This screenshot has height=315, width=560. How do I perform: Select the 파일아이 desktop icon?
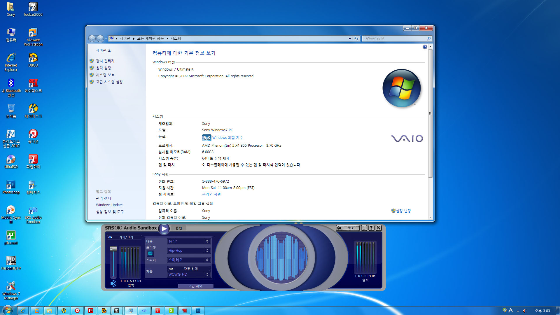[33, 162]
